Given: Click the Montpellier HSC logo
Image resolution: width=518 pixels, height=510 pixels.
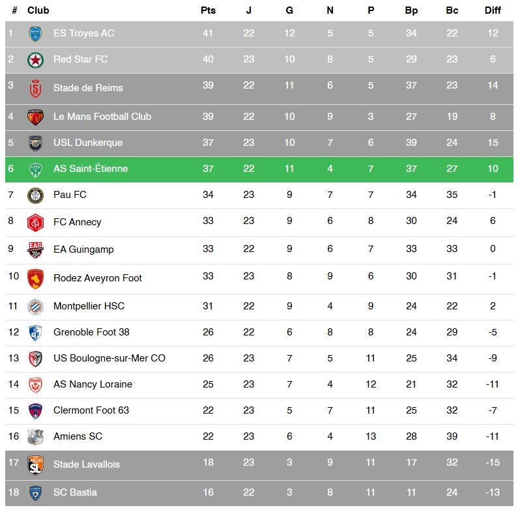Looking at the screenshot, I should [x=35, y=306].
